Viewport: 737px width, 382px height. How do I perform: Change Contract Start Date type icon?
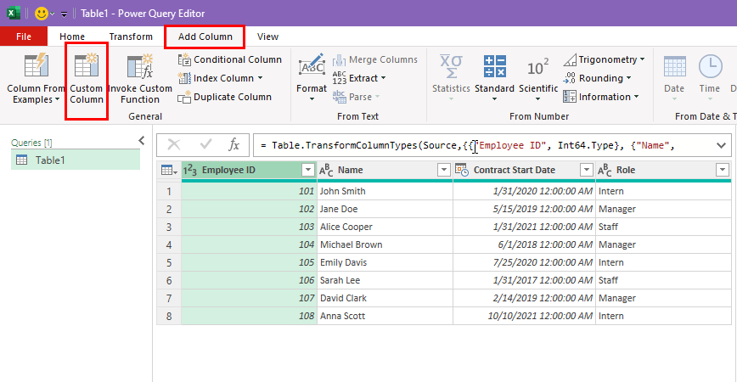[x=462, y=170]
